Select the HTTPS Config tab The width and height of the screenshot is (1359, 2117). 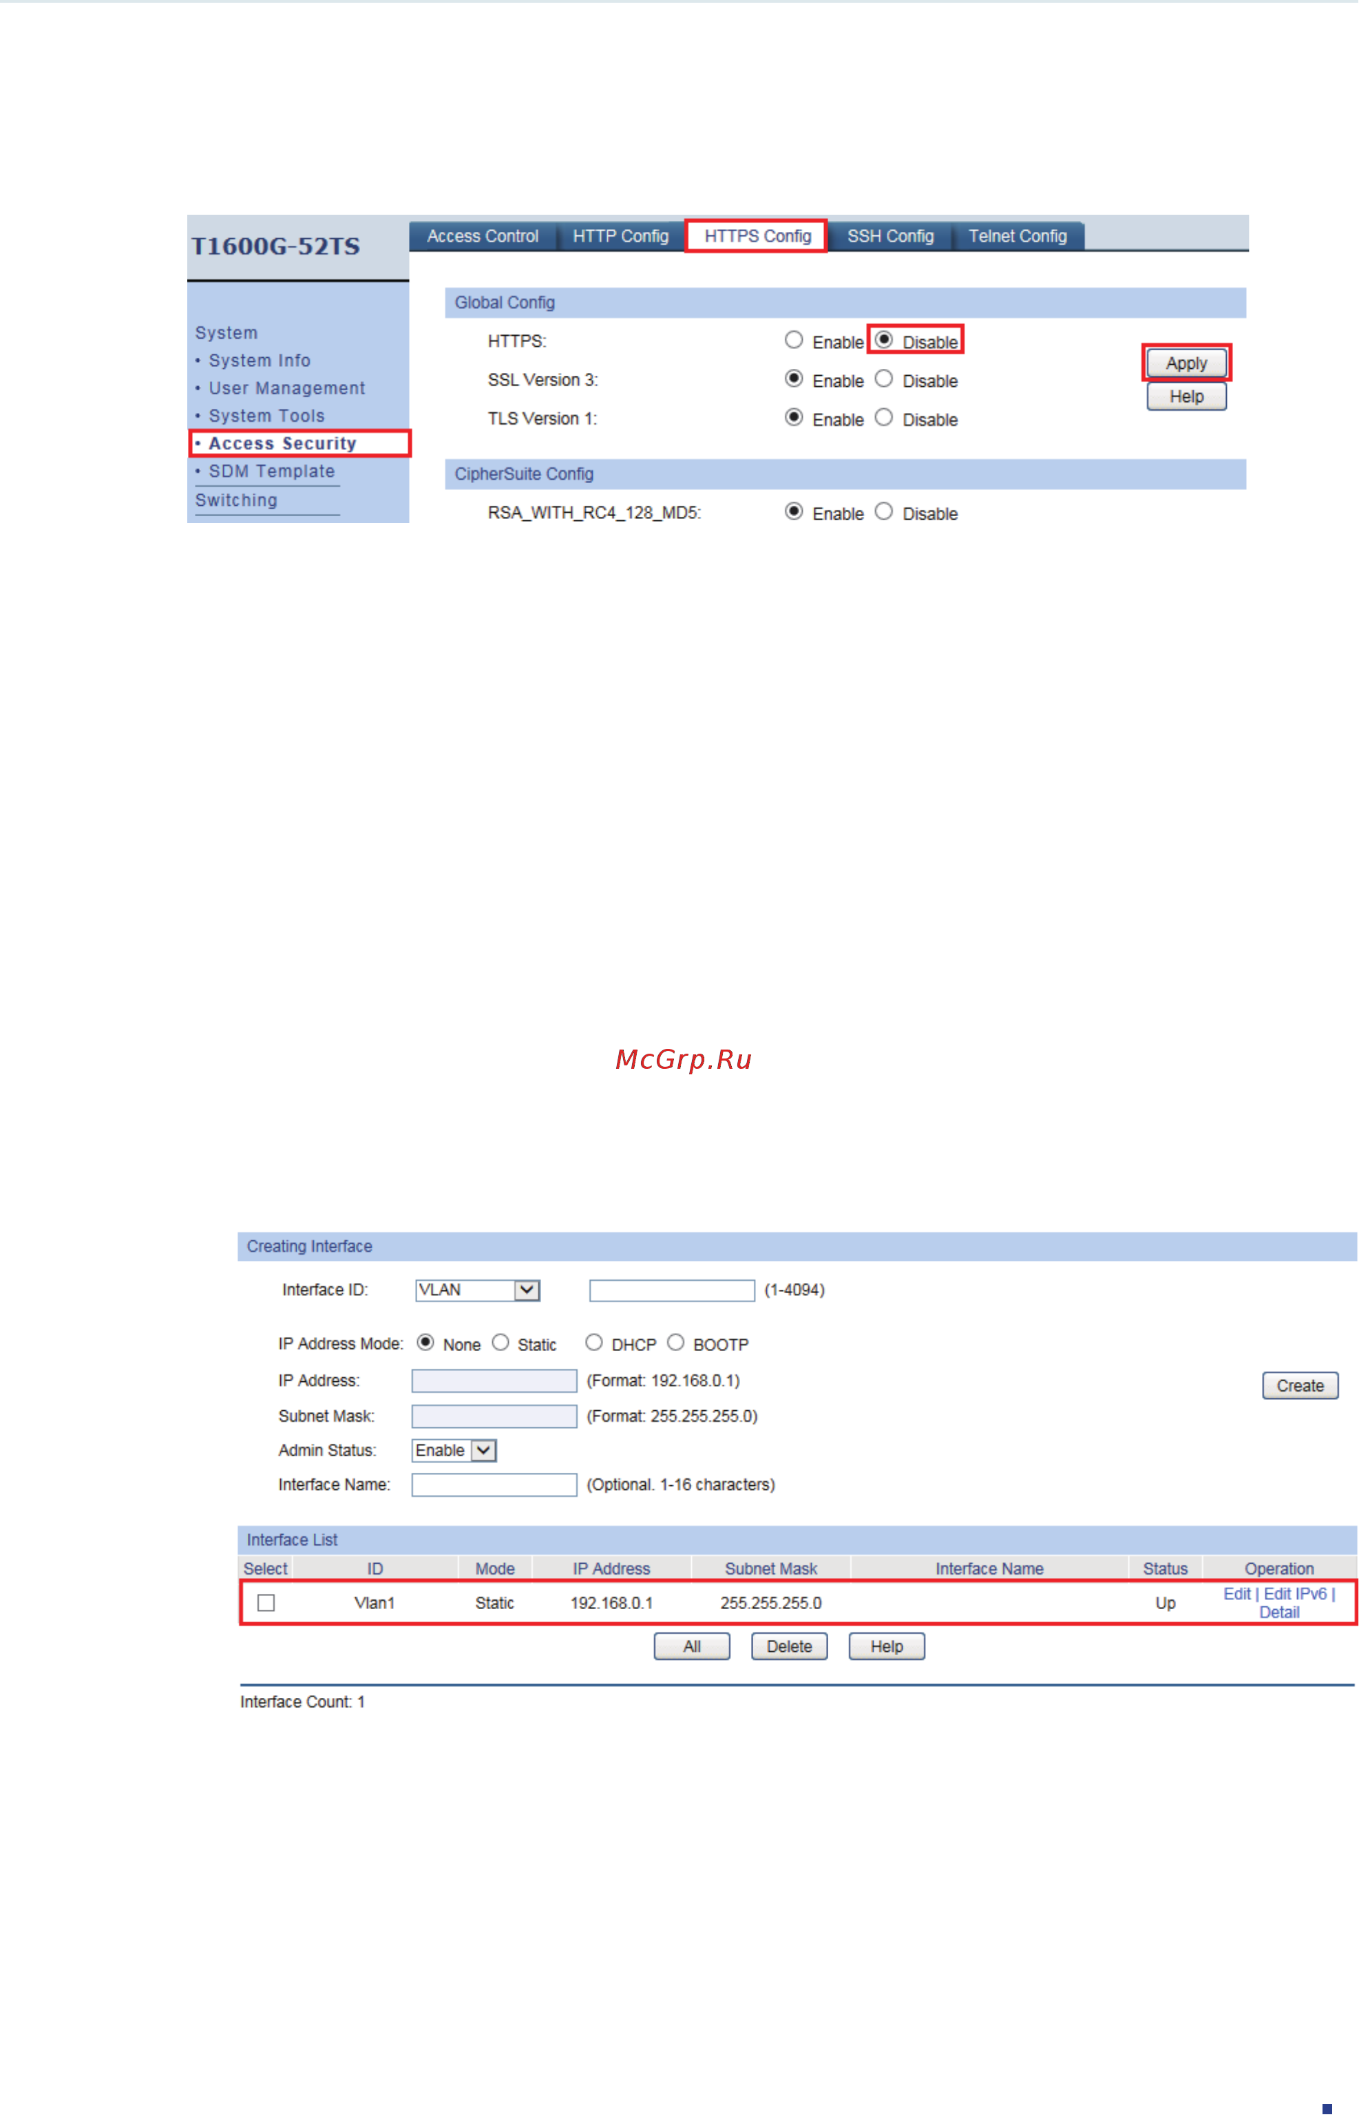tap(757, 236)
